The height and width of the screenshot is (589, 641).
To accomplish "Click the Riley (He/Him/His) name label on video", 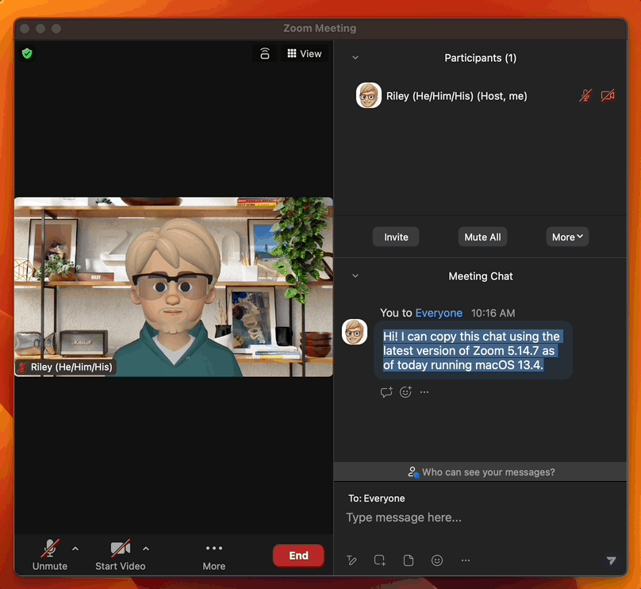I will 66,367.
